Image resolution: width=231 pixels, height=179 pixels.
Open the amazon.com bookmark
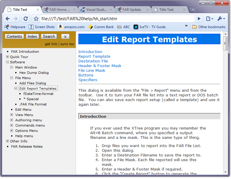click(71, 27)
